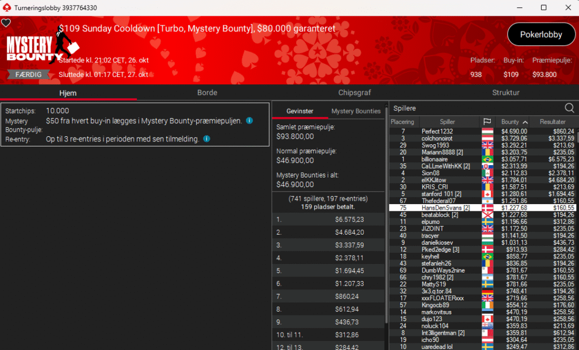
Task: Click info icon beside Re-entry description
Action: pos(206,139)
